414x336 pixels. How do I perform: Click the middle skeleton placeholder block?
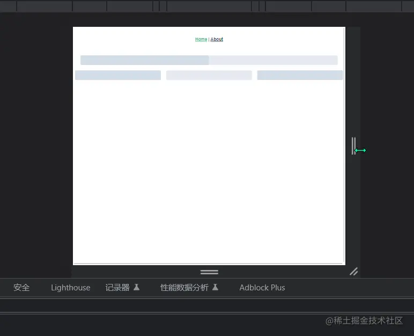(x=209, y=75)
